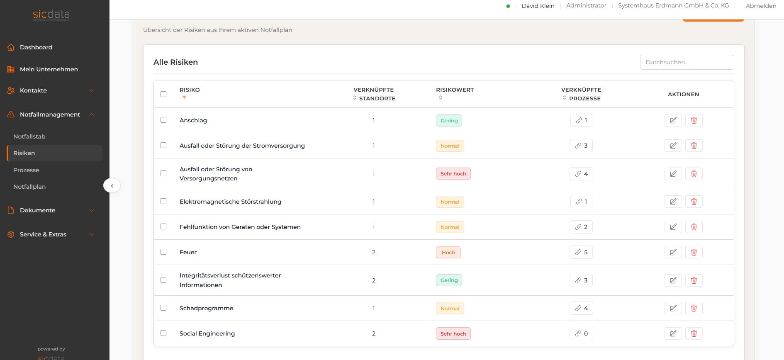The width and height of the screenshot is (784, 360).
Task: Edit the Anschlag risk
Action: coord(673,120)
